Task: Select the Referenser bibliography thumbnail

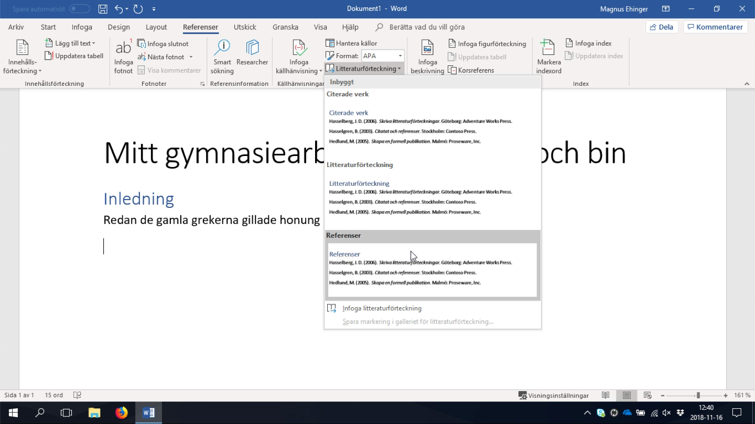Action: tap(432, 270)
